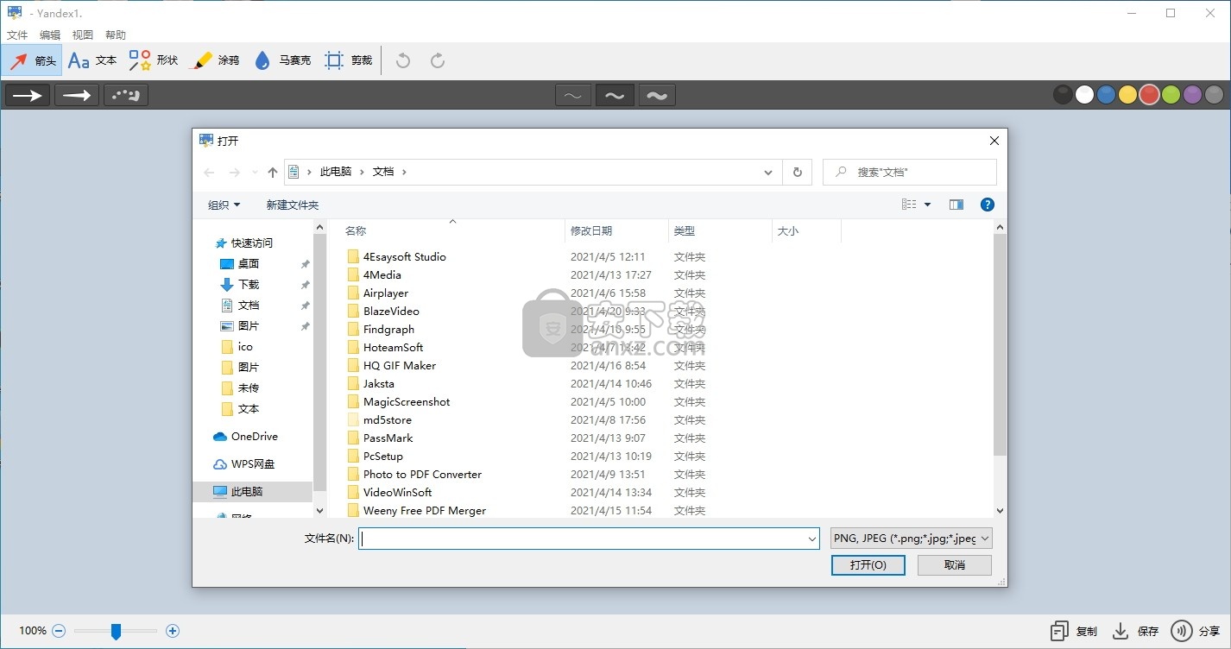Select the MagicScreenshot folder
This screenshot has width=1231, height=649.
click(x=407, y=402)
